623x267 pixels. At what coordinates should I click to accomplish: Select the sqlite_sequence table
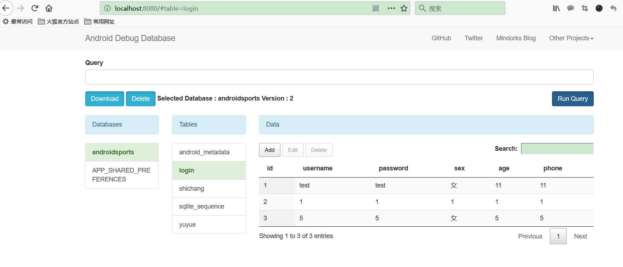point(209,206)
